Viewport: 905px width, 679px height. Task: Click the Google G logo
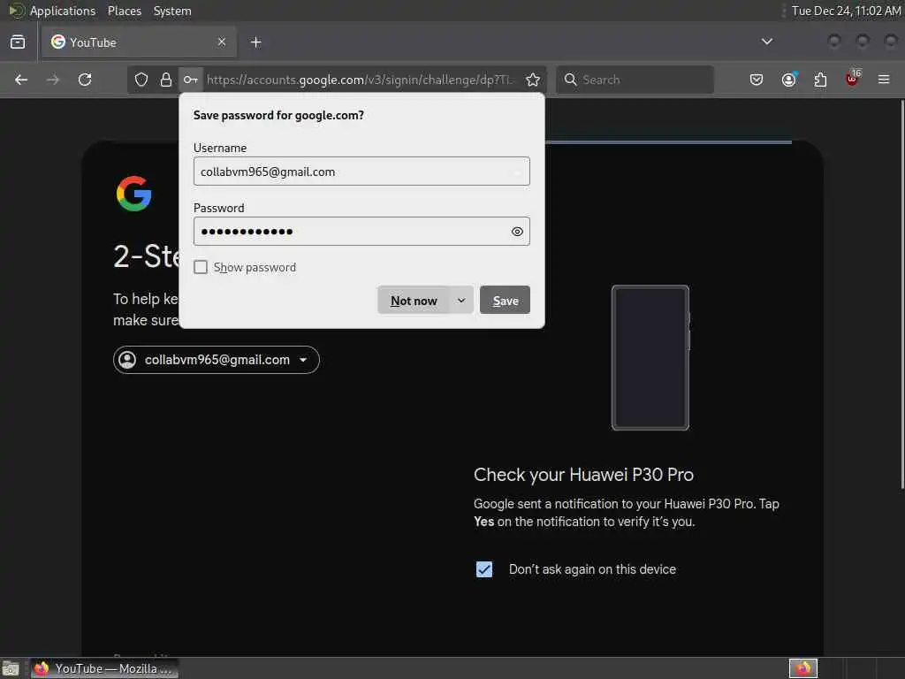[x=134, y=194]
